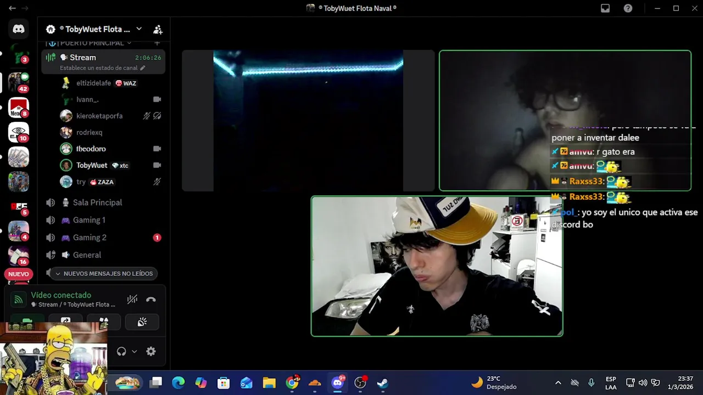Open output device dropdown next to headphones
This screenshot has width=703, height=395.
134,352
